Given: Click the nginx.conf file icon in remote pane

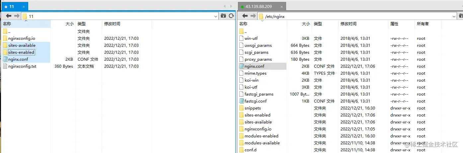Looking at the screenshot, I should click(241, 66).
